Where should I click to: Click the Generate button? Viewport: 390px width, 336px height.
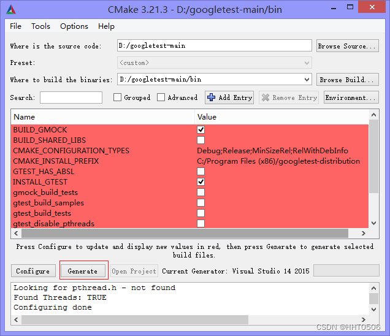[83, 271]
